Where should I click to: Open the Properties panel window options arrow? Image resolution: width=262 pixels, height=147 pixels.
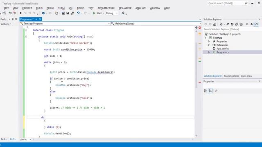(259, 81)
